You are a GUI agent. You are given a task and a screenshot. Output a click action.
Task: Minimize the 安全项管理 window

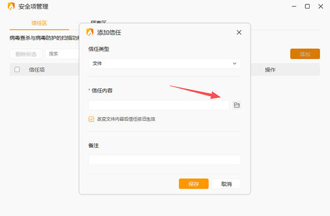pos(294,7)
